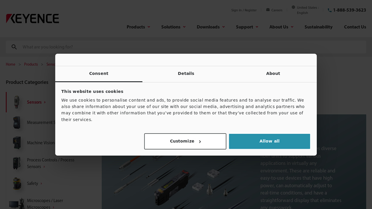Click the Microscopes category thumbnail

(x=17, y=204)
